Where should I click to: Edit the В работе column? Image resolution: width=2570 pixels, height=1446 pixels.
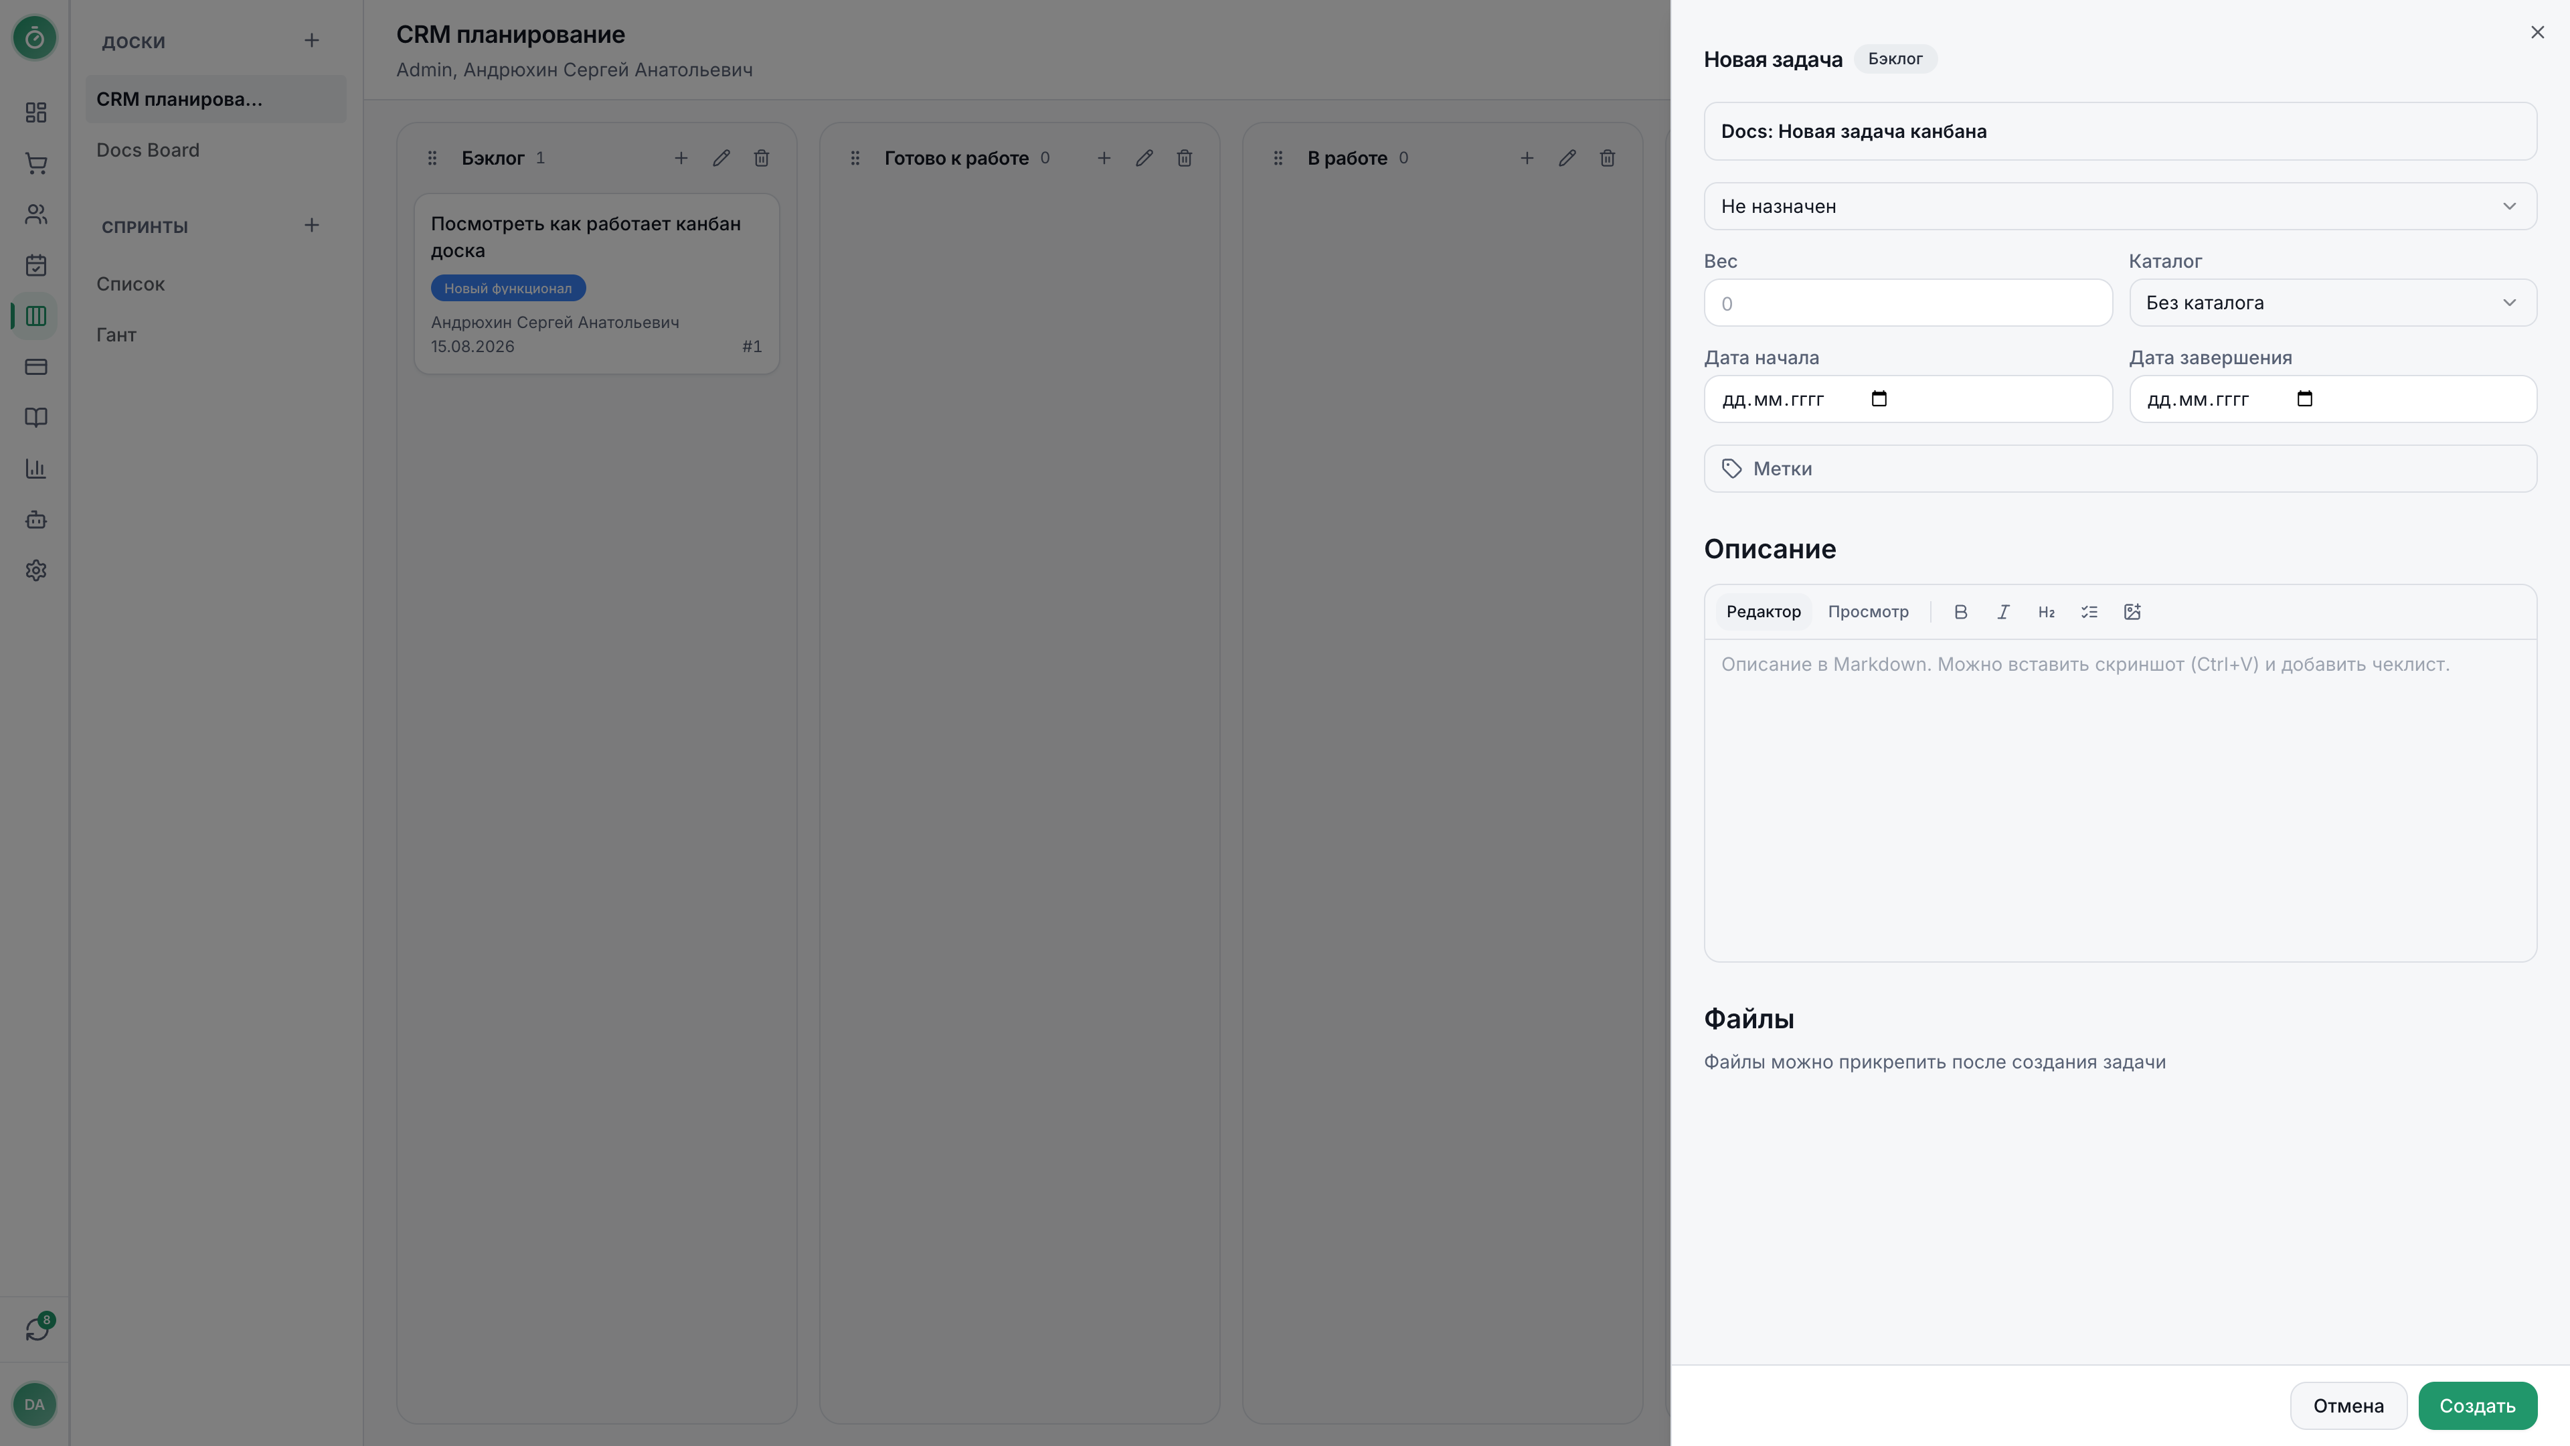point(1567,159)
